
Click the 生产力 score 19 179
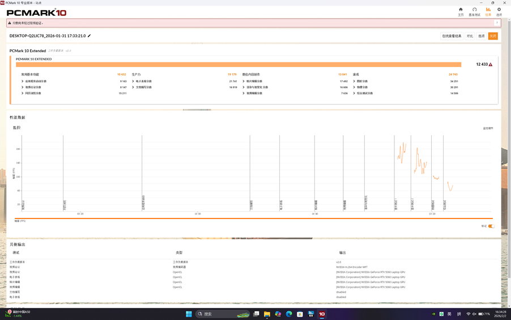click(232, 74)
